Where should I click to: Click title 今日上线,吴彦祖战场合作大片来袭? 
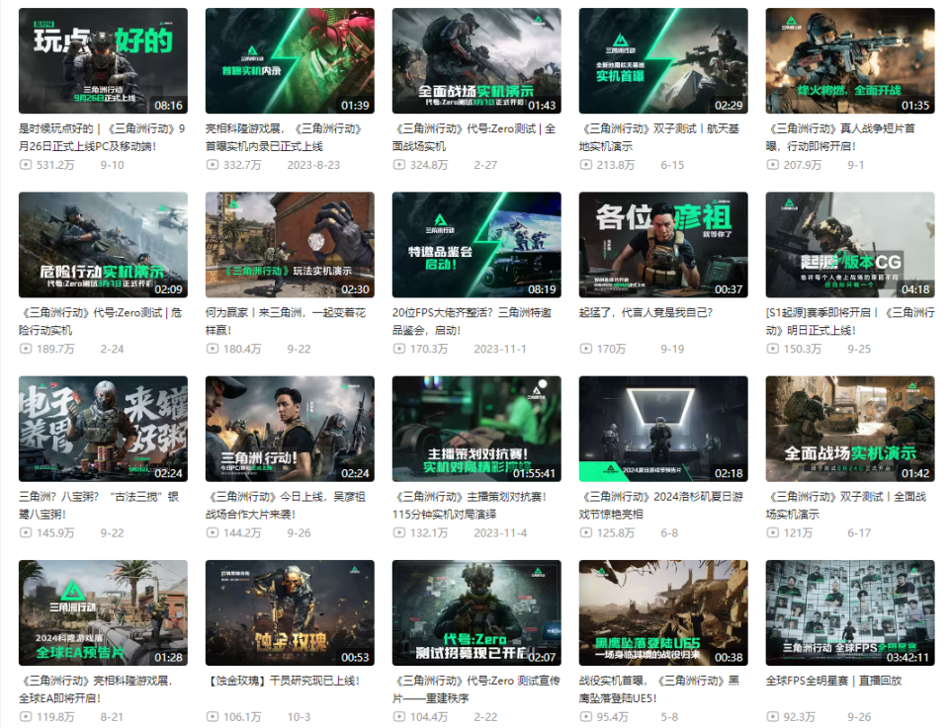coord(286,506)
